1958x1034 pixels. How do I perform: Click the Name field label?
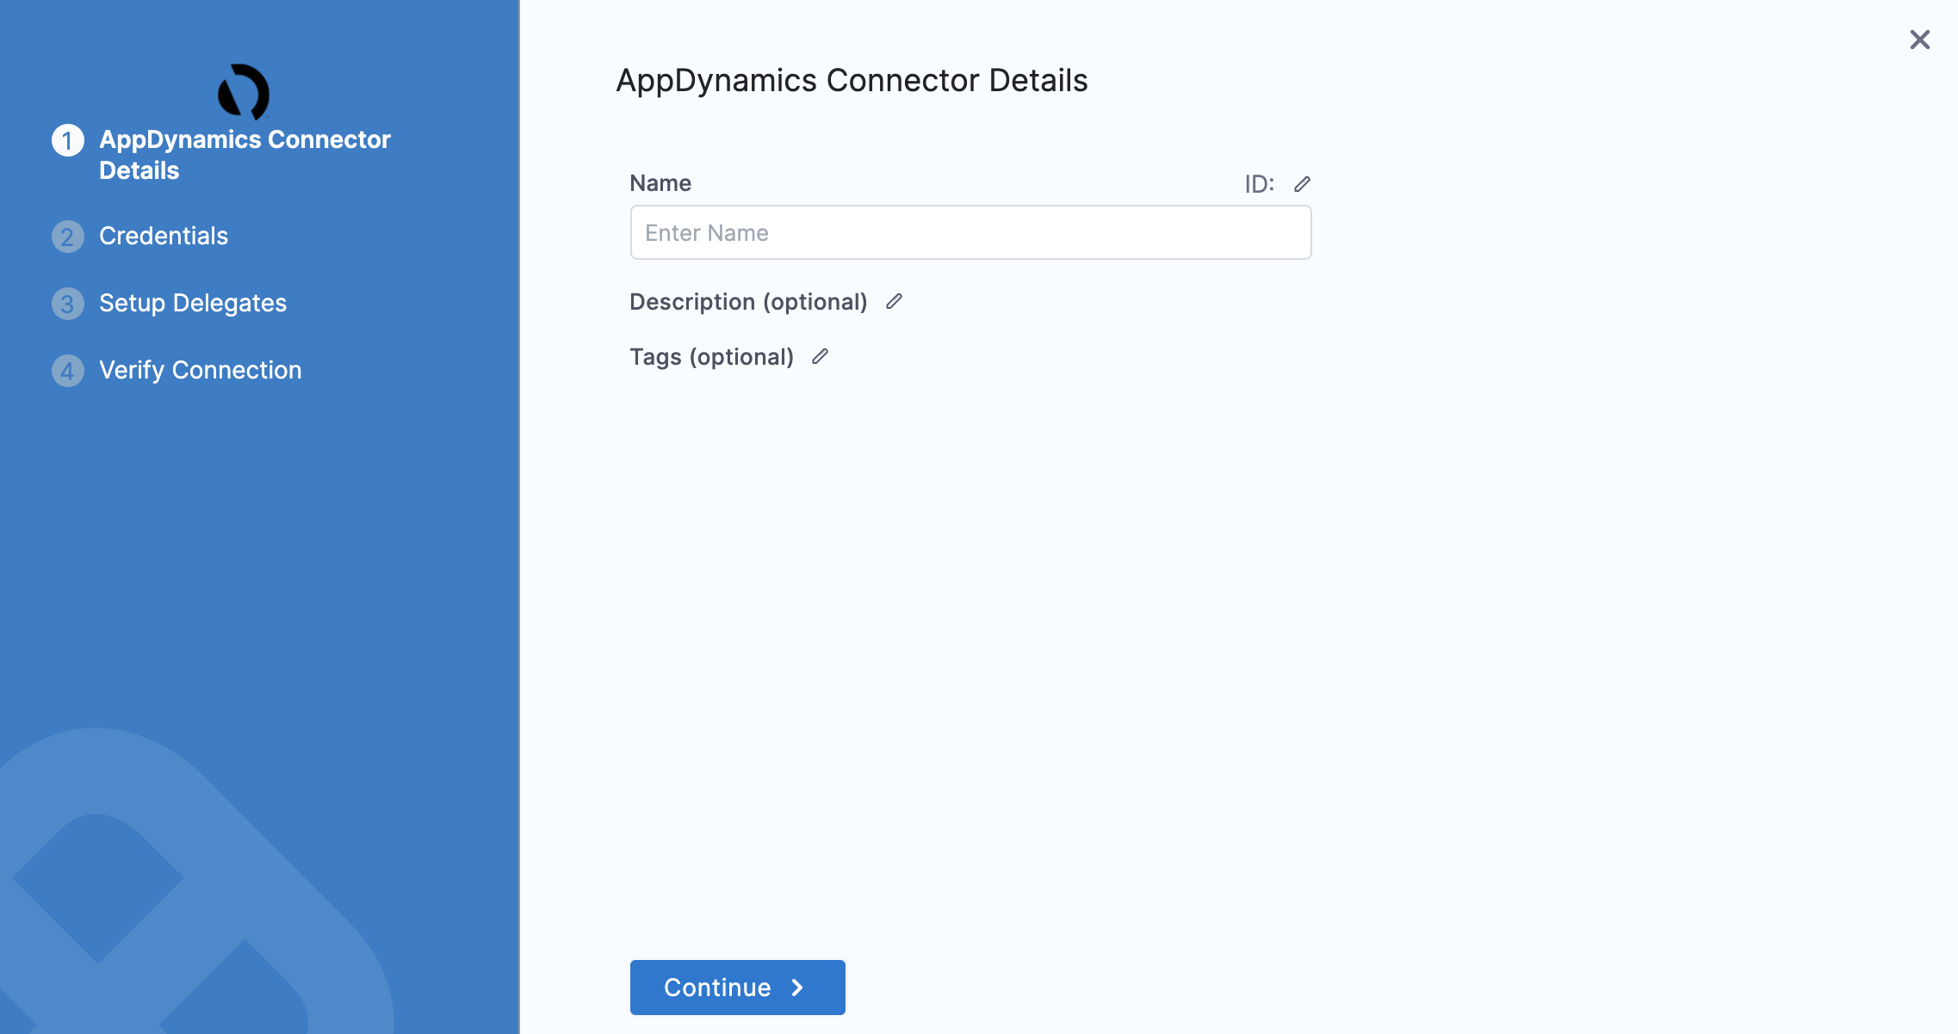660,183
